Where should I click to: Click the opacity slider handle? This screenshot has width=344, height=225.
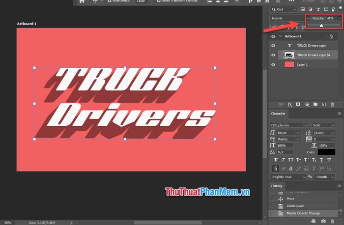click(321, 25)
